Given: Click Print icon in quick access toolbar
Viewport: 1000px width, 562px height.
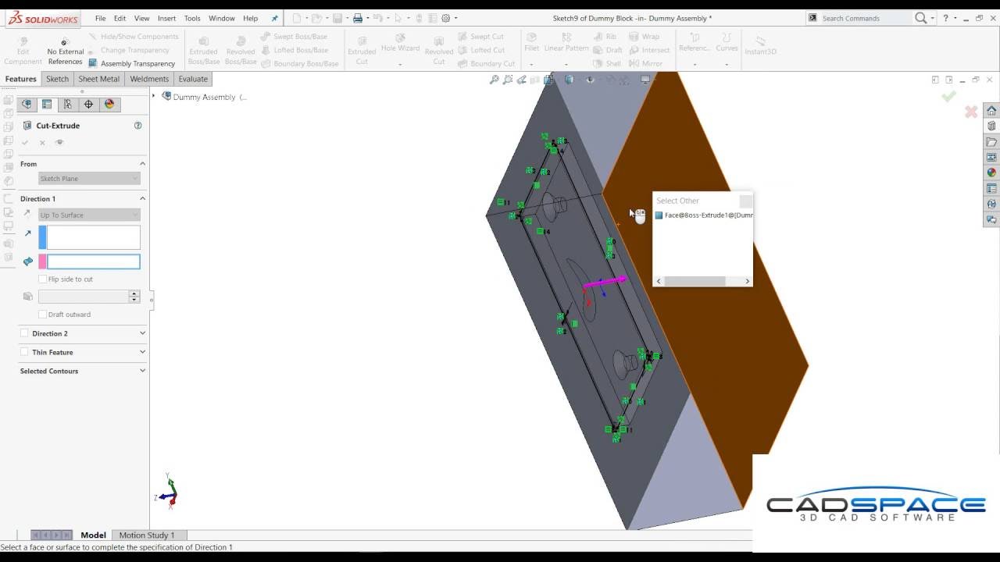Looking at the screenshot, I should click(357, 18).
